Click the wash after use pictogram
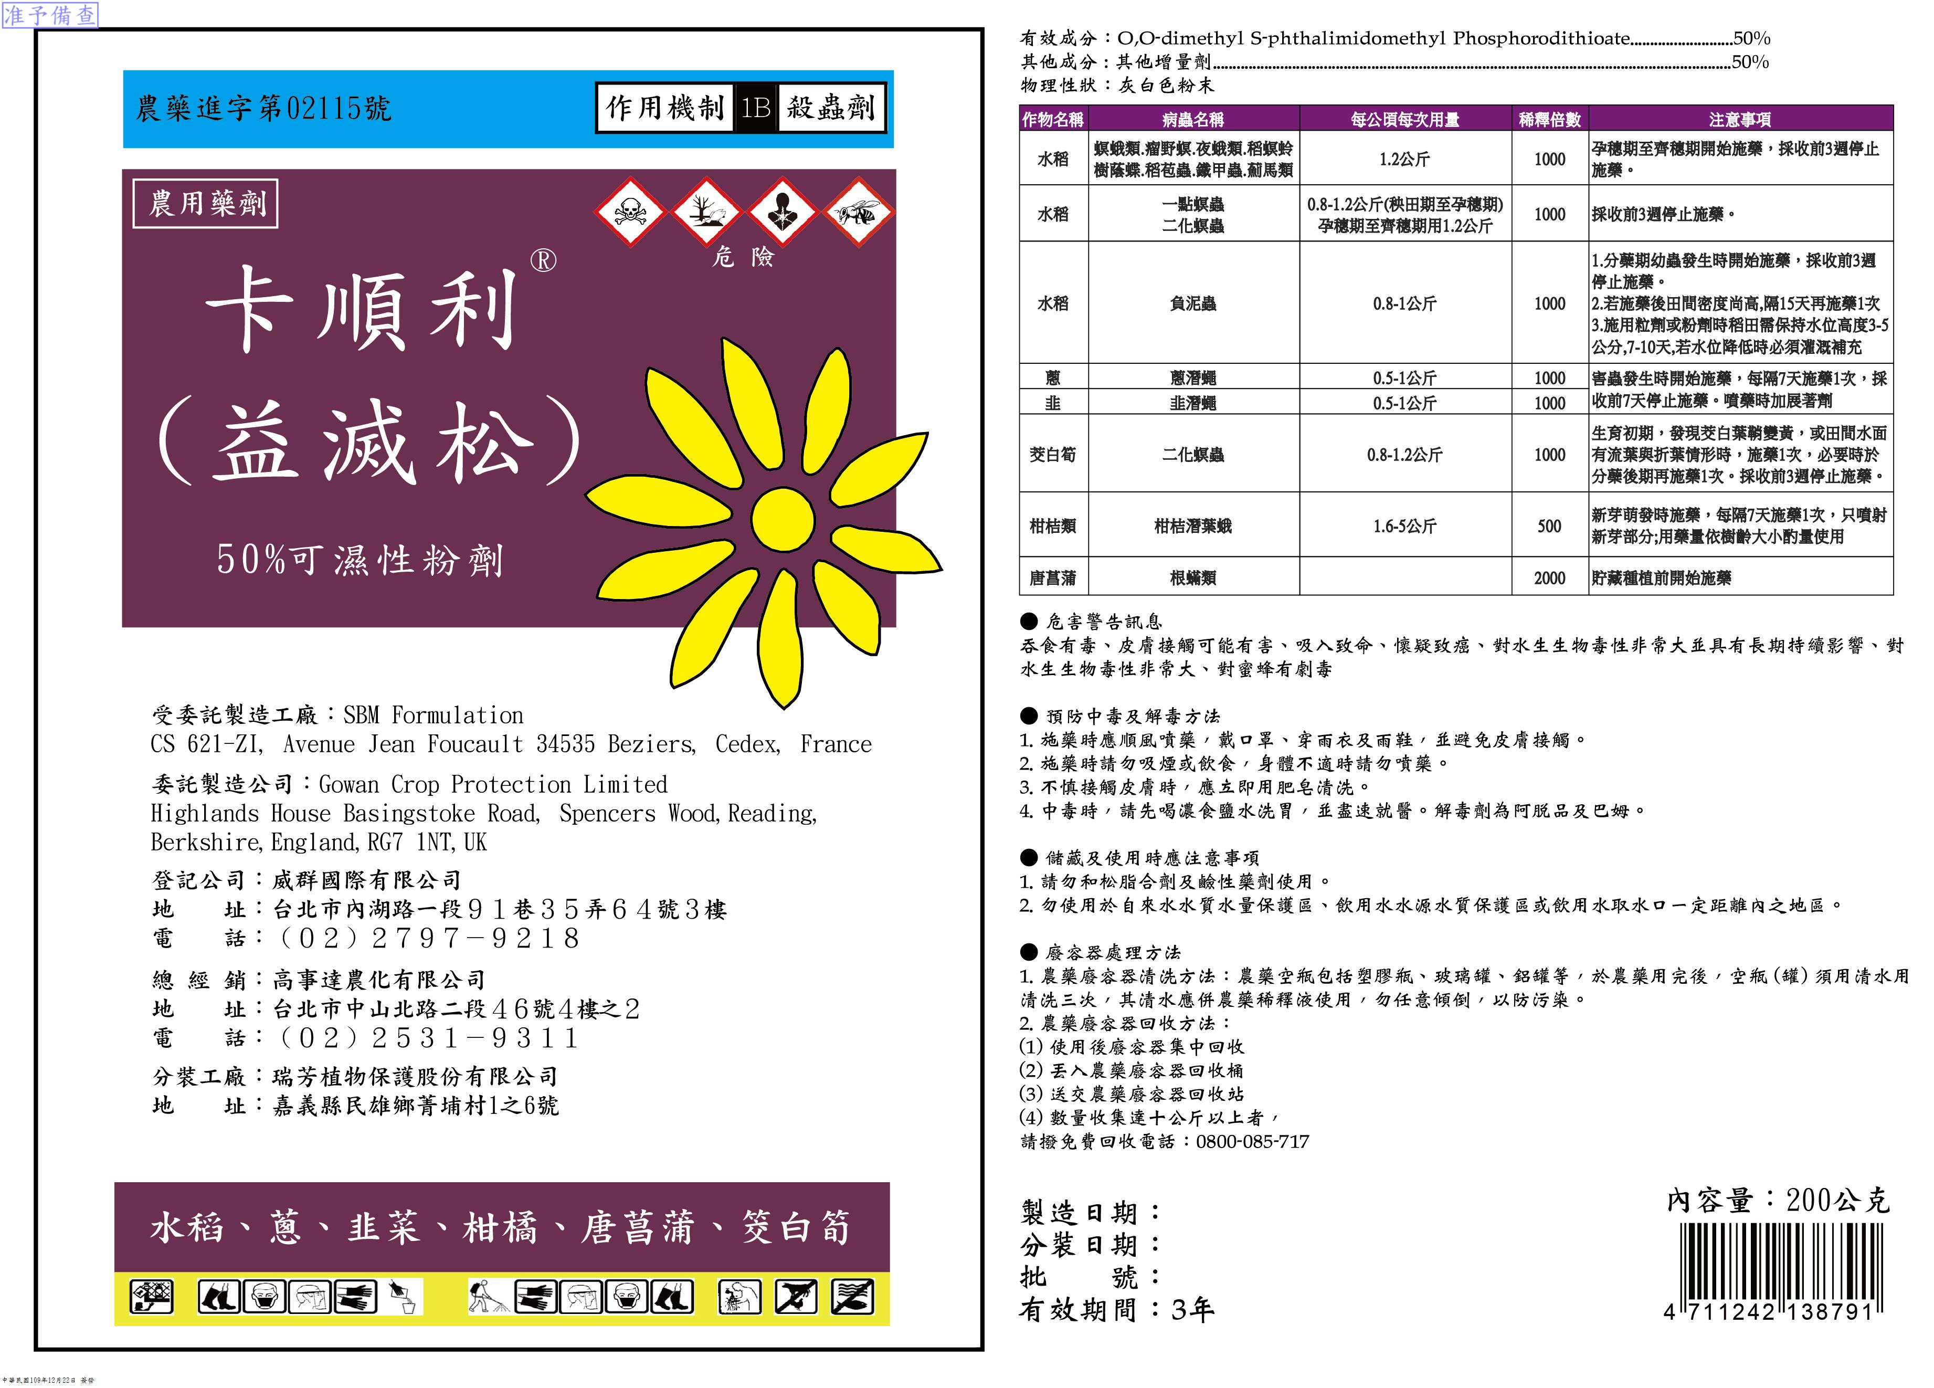1934x1388 pixels. 739,1297
